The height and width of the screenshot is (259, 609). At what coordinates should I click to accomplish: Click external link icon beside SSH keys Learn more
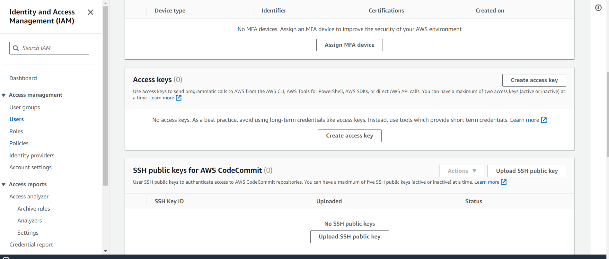(x=504, y=182)
